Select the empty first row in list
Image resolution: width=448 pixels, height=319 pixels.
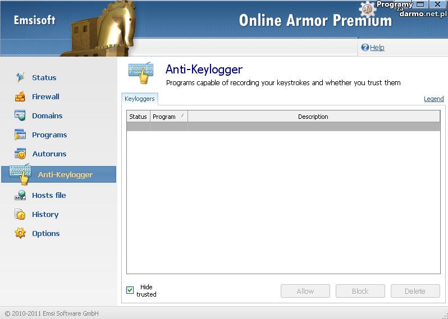(283, 127)
